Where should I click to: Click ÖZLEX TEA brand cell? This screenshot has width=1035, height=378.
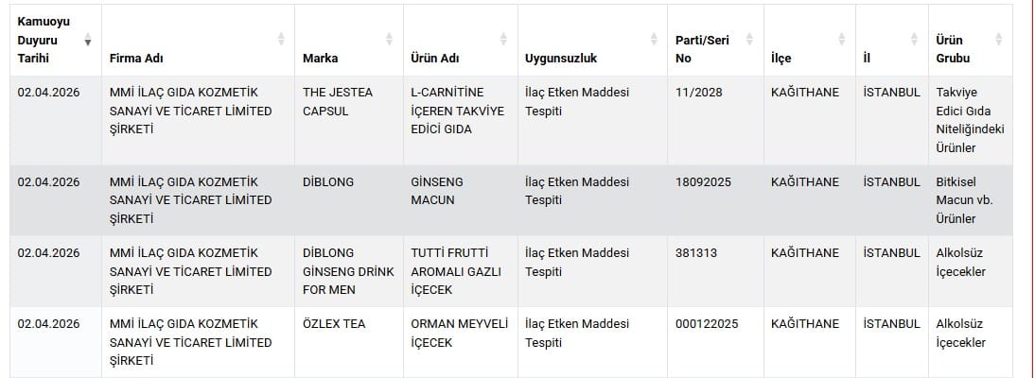click(334, 324)
